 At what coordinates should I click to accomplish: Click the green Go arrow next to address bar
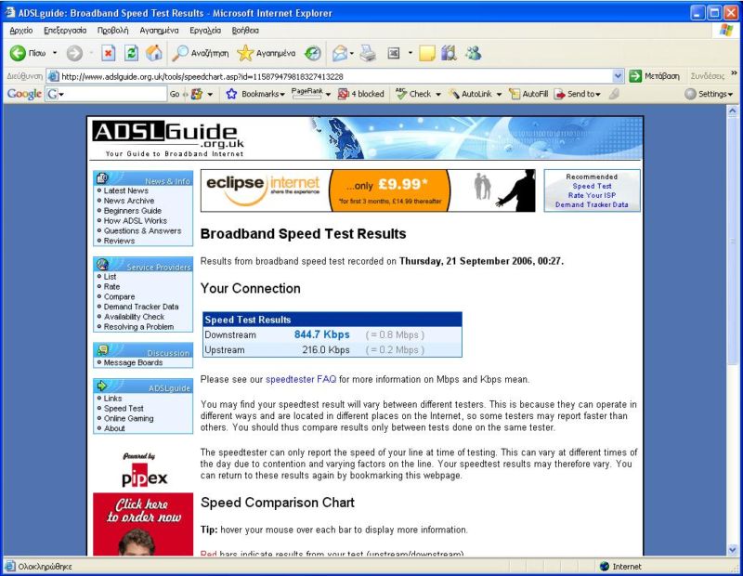coord(635,76)
